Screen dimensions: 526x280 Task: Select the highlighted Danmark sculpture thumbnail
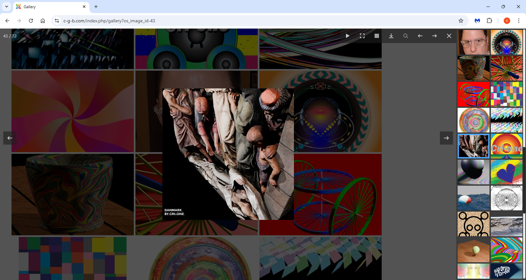pyautogui.click(x=474, y=146)
